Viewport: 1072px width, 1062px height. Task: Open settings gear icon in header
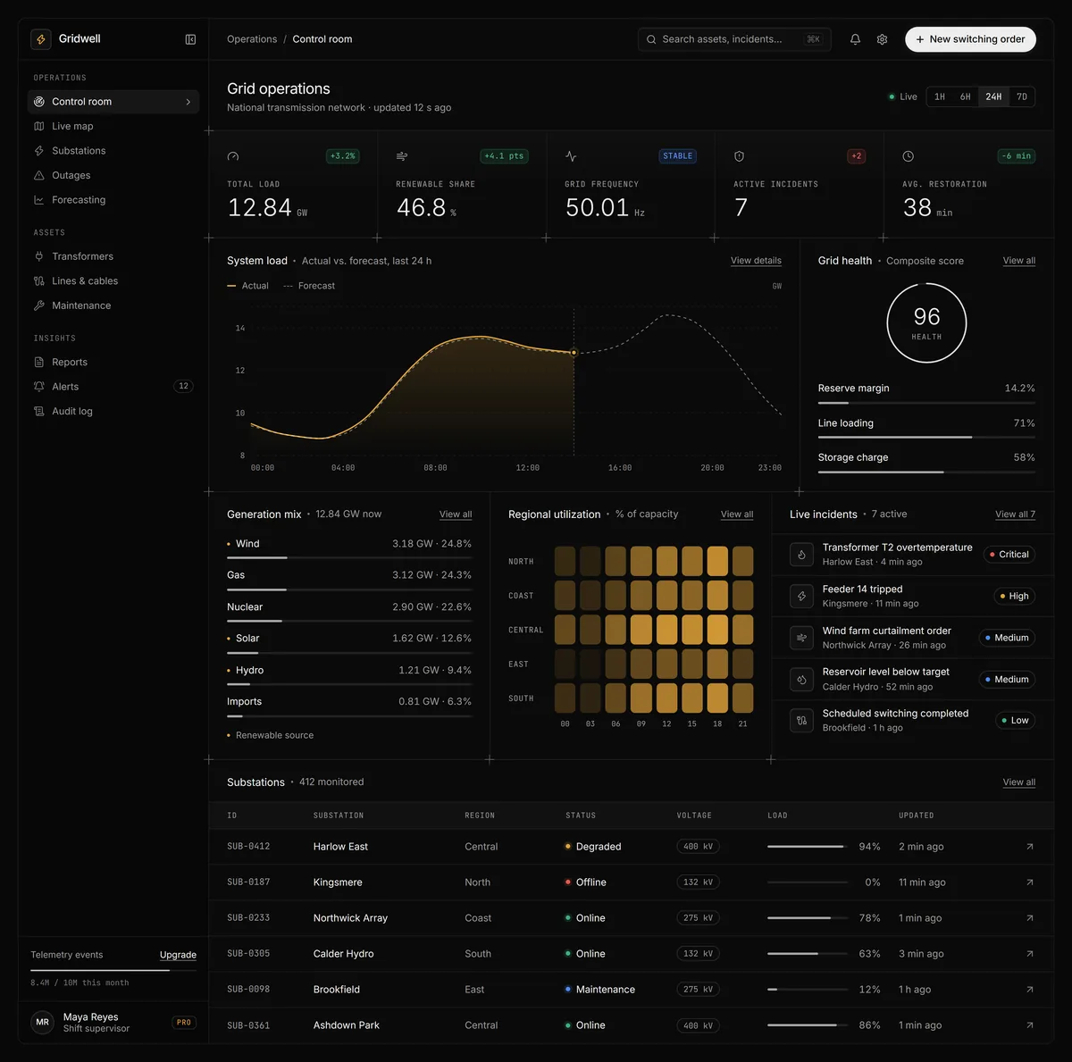[882, 39]
